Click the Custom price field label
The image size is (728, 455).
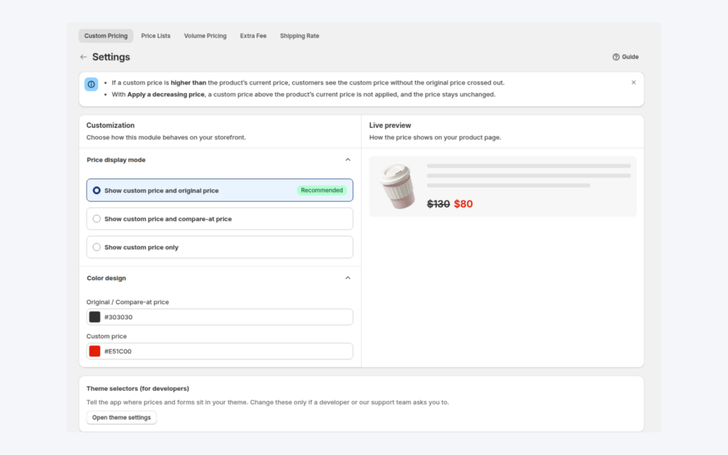click(107, 336)
